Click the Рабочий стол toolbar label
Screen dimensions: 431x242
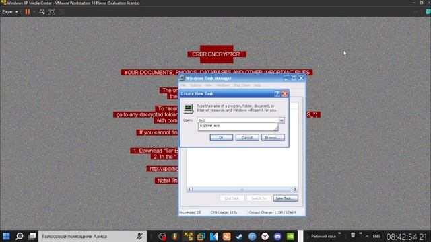pyautogui.click(x=323, y=236)
